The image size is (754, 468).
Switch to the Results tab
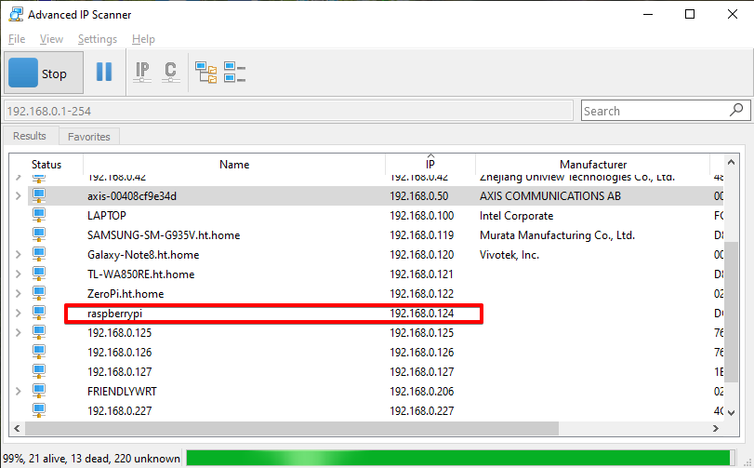tap(30, 136)
